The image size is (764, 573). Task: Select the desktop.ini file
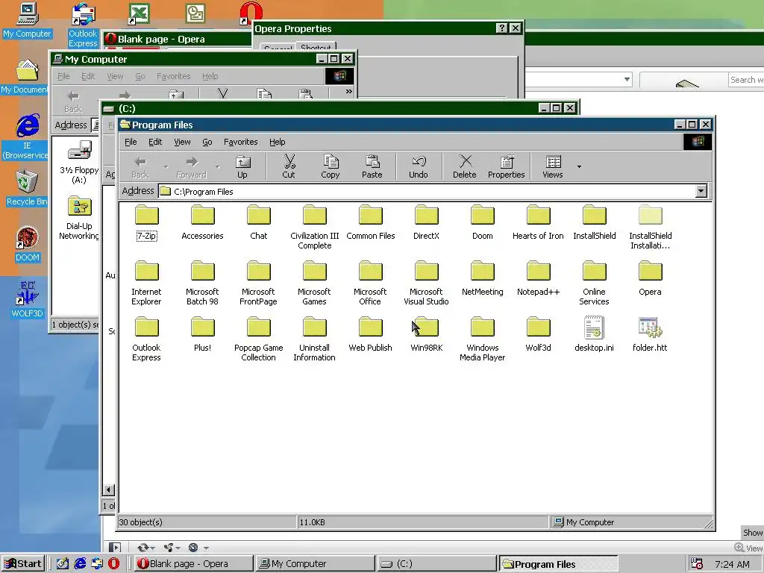(594, 334)
